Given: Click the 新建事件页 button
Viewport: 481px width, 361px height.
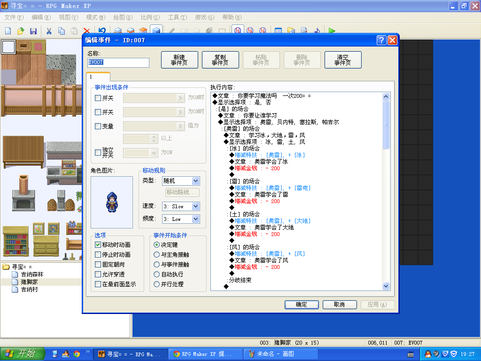Looking at the screenshot, I should [179, 60].
